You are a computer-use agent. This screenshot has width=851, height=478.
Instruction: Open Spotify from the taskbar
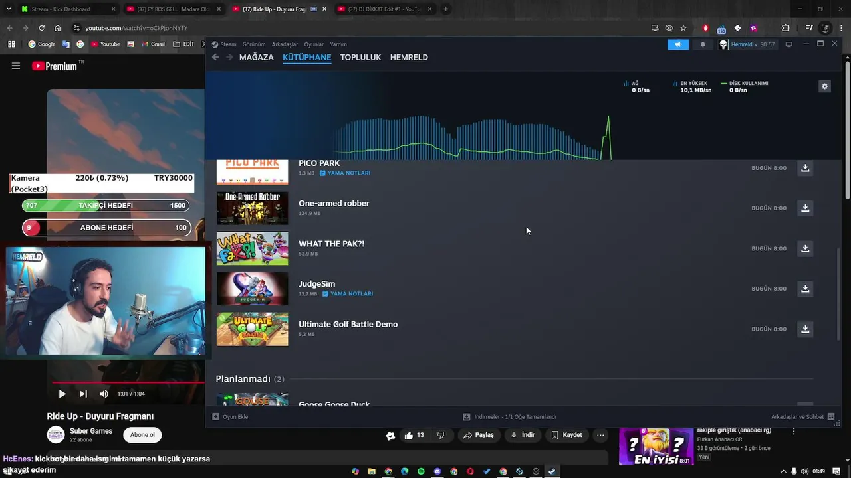click(421, 471)
